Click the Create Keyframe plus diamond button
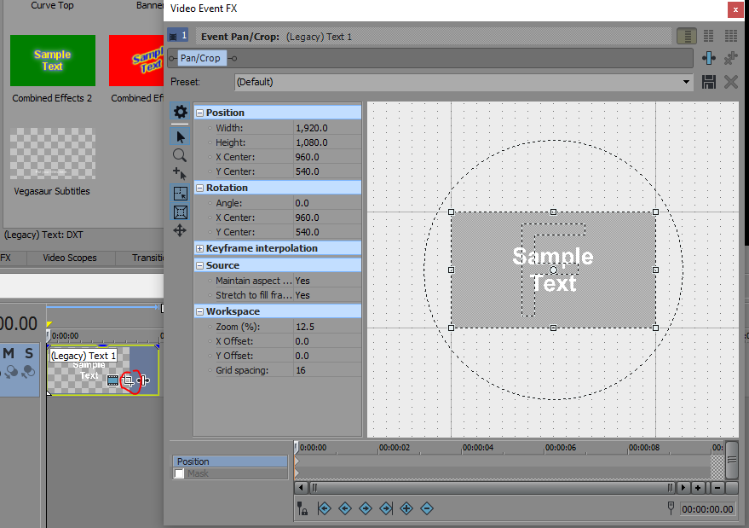 [x=406, y=508]
